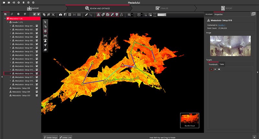Screen dimensions: 259x139
Task: Select the measure ruler tool in the toolbar
Action: (86, 15)
